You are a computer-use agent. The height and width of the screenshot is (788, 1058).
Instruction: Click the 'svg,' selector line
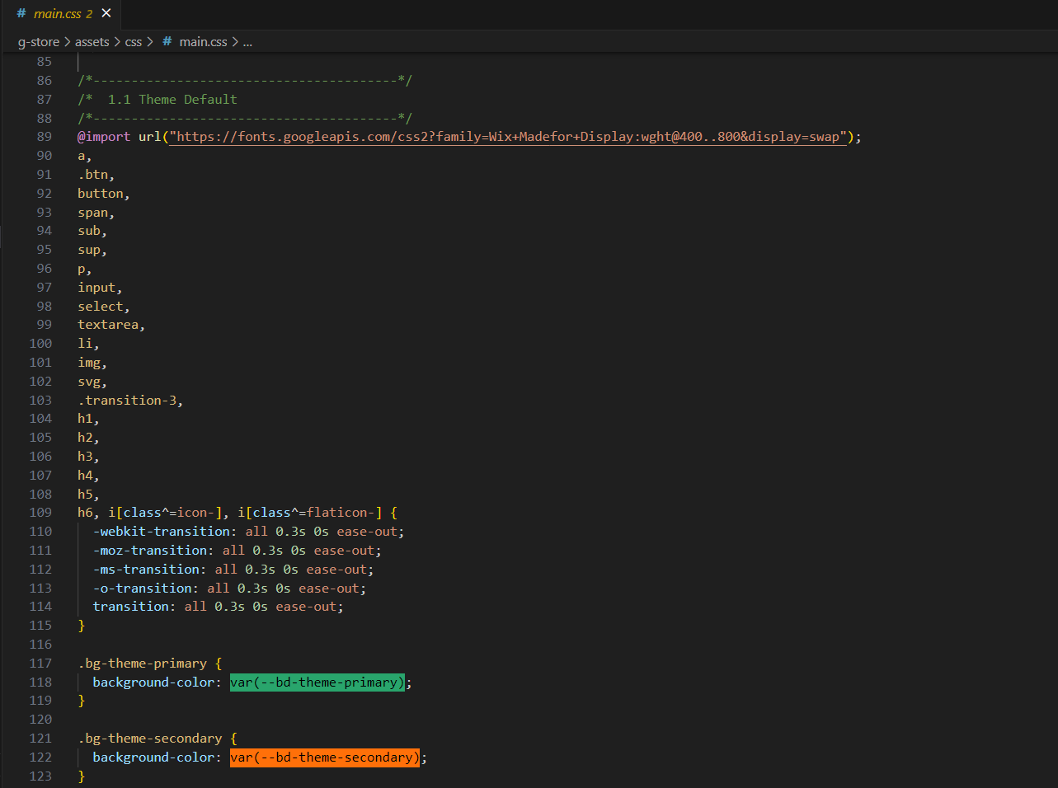tap(92, 382)
